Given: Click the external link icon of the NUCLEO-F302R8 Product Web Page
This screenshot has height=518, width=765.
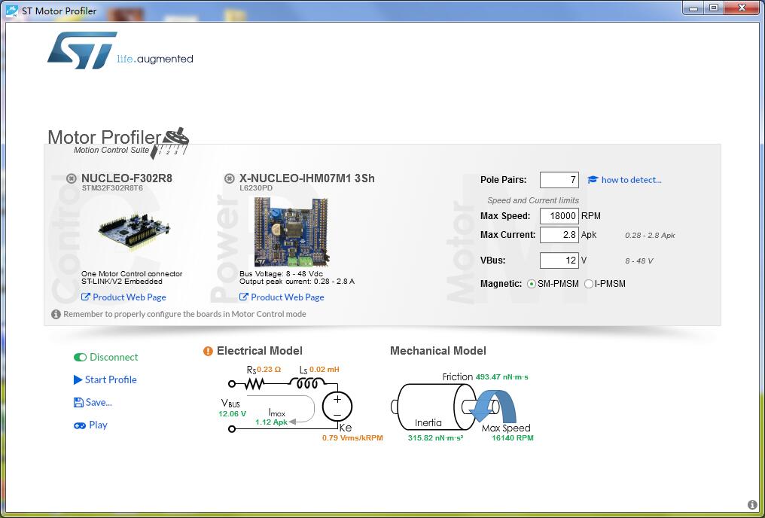Looking at the screenshot, I should tap(85, 297).
